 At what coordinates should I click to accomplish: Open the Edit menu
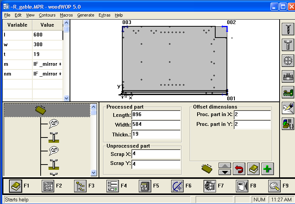pyautogui.click(x=18, y=15)
